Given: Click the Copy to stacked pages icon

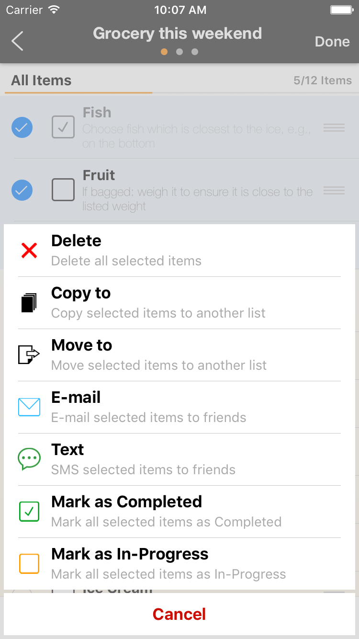Looking at the screenshot, I should (29, 303).
